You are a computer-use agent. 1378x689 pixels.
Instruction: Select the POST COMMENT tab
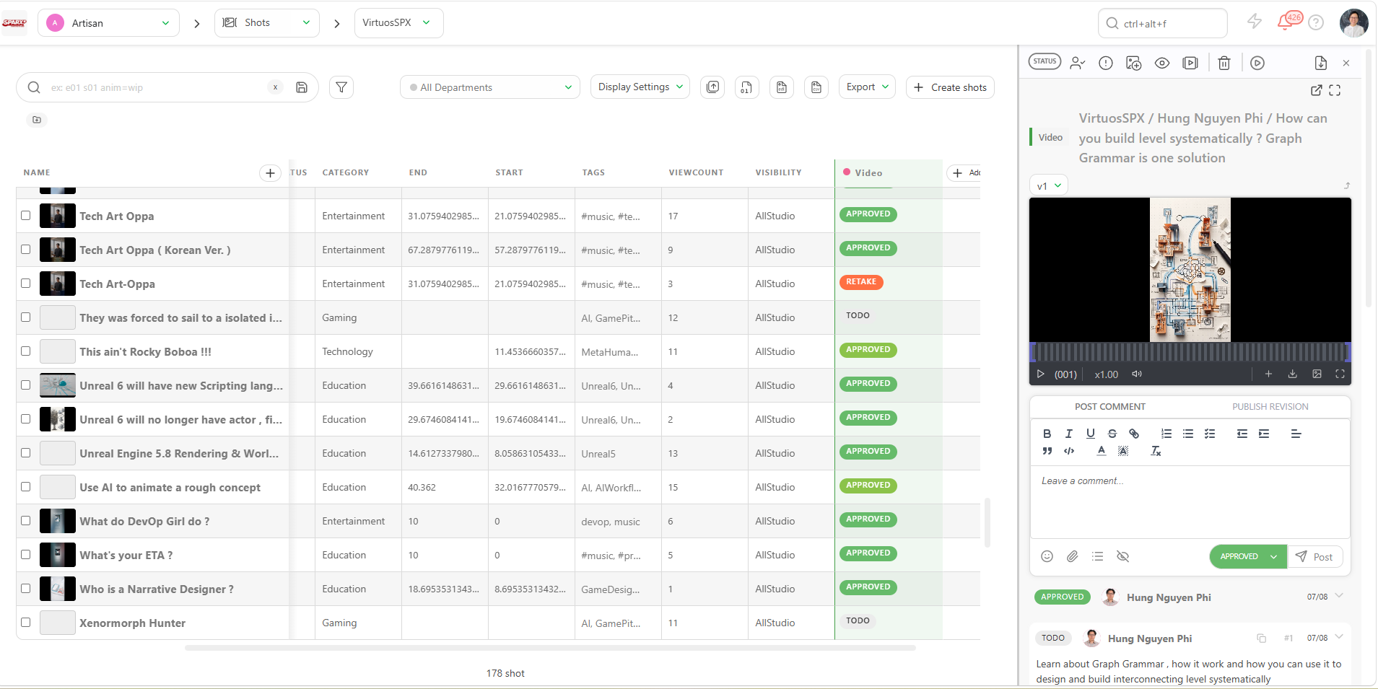(1110, 407)
